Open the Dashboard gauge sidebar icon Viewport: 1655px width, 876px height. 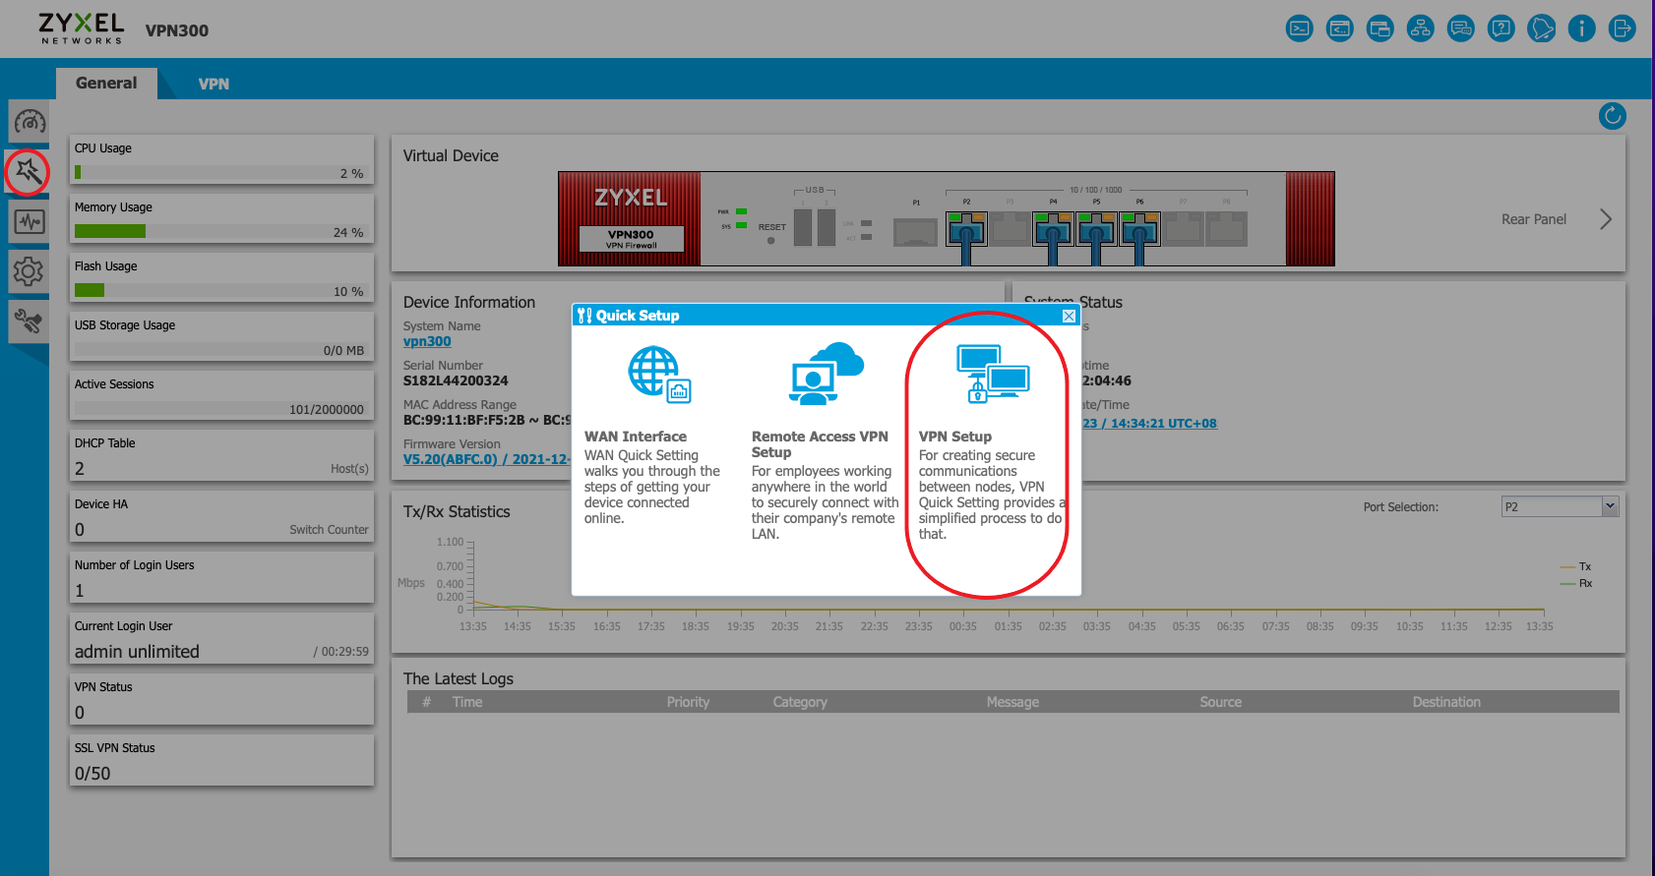(x=29, y=123)
